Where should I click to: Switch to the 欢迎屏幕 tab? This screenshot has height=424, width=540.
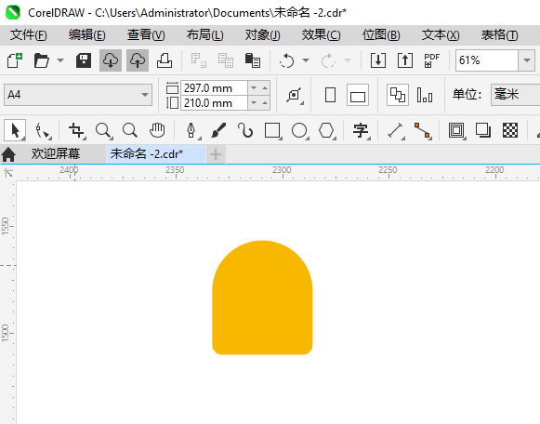pos(56,153)
